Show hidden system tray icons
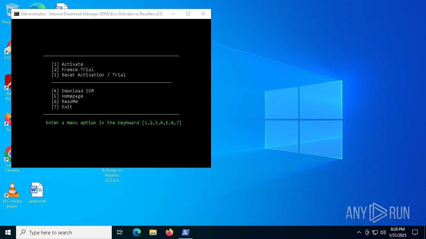 tap(359, 232)
